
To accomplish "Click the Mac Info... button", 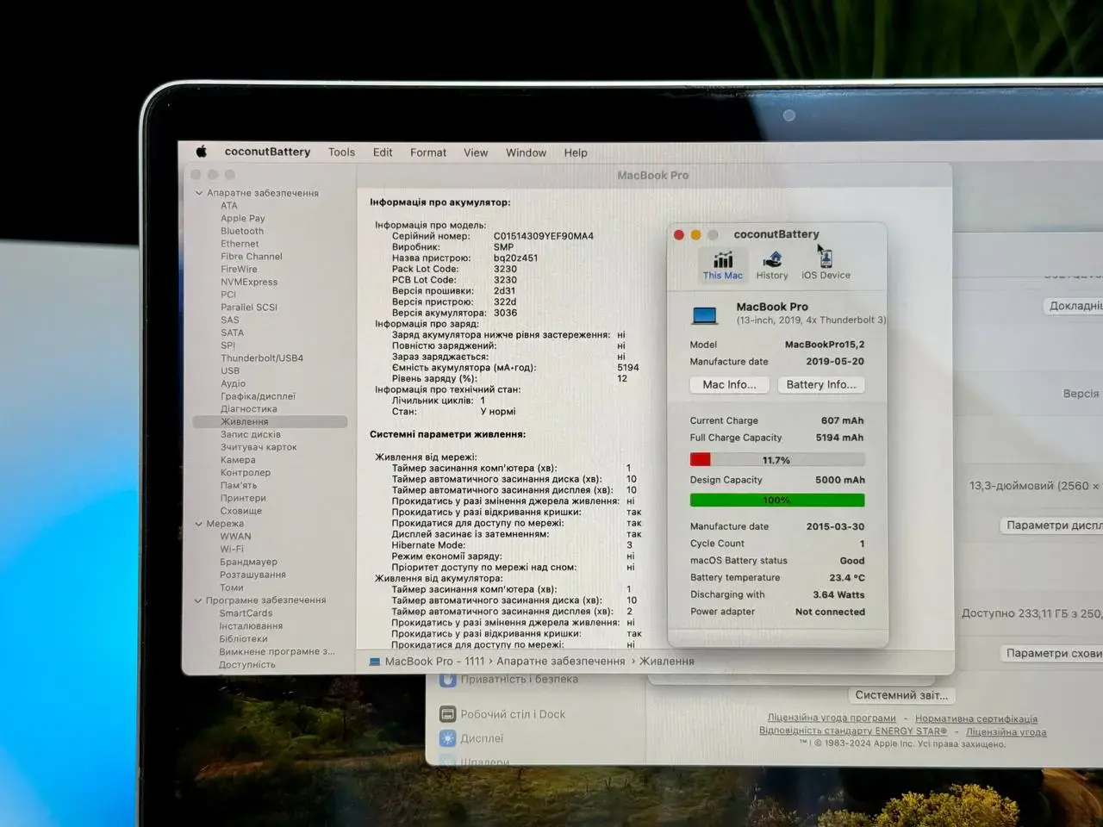I will click(x=729, y=385).
